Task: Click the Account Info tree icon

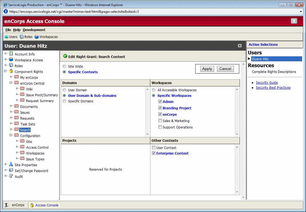Action: pos(11,54)
